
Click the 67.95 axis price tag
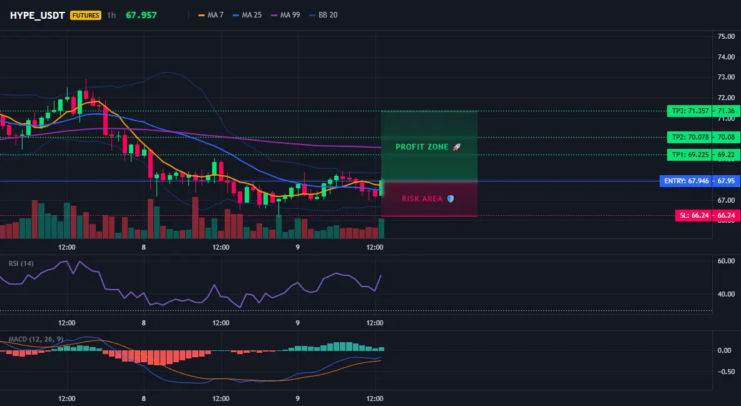click(727, 181)
